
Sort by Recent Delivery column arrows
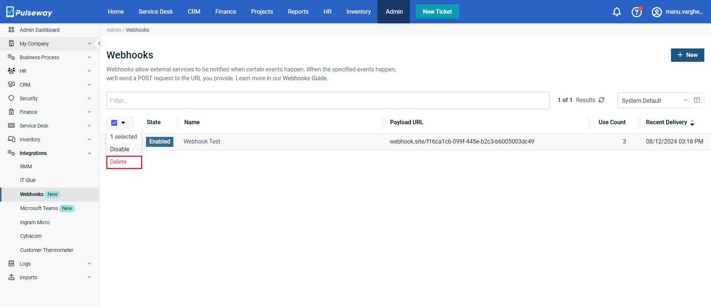pos(692,122)
